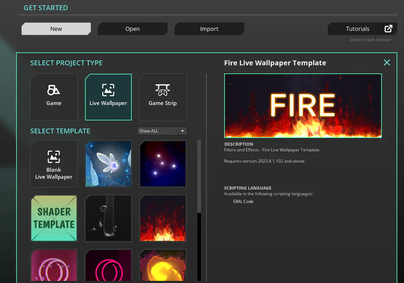
Task: Switch to the Open tab
Action: tap(132, 29)
